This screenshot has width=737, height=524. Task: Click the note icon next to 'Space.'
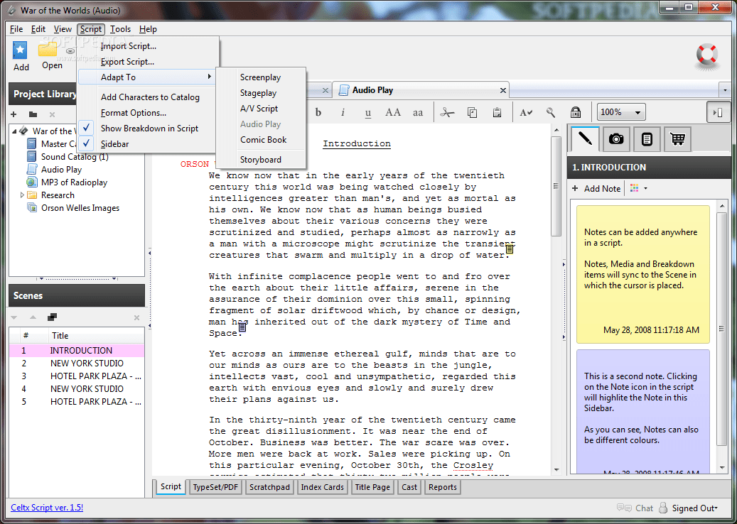coord(242,327)
